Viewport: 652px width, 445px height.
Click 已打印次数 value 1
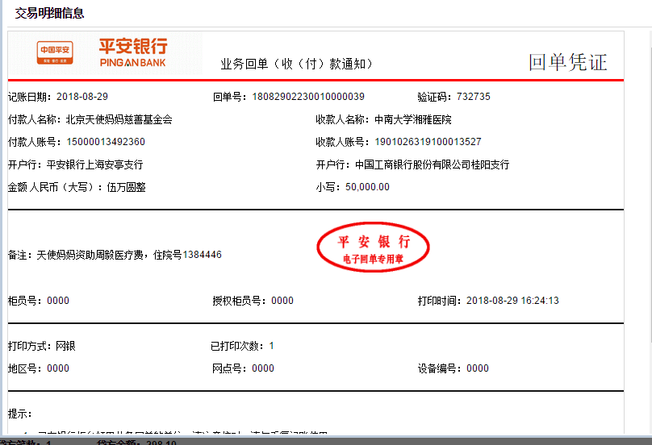pyautogui.click(x=271, y=346)
